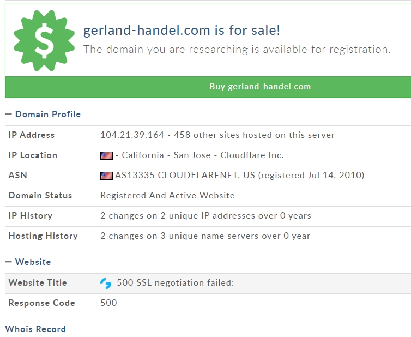Click the 500 SSL negotiation failed title

pos(175,283)
